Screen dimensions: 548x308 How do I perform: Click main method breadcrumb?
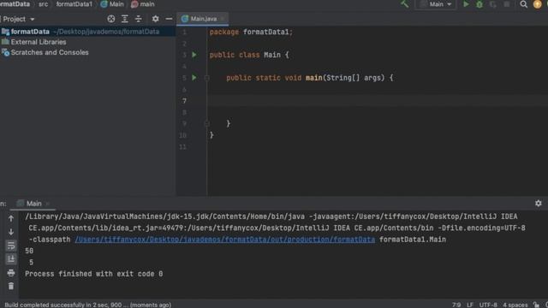click(x=143, y=4)
